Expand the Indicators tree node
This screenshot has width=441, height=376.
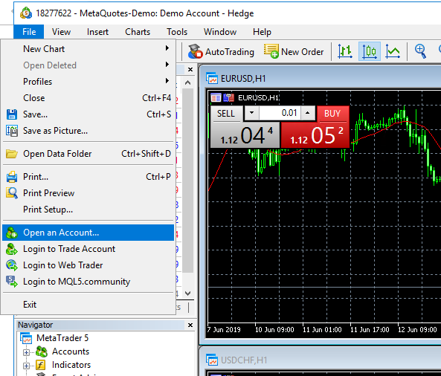(x=26, y=366)
